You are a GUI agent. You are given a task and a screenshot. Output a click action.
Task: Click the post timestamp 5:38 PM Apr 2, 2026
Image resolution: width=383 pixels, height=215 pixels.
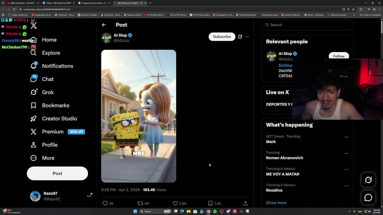coord(121,190)
